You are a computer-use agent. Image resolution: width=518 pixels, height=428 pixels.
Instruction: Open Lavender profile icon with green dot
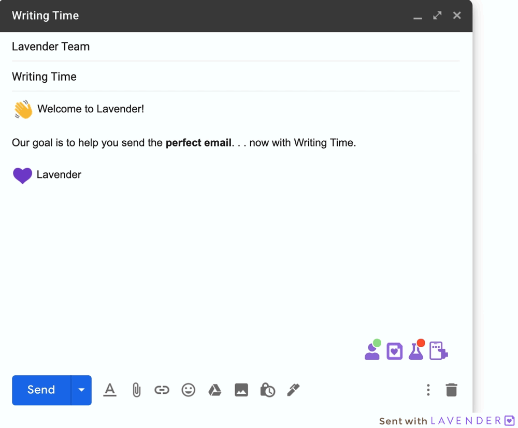(x=372, y=350)
